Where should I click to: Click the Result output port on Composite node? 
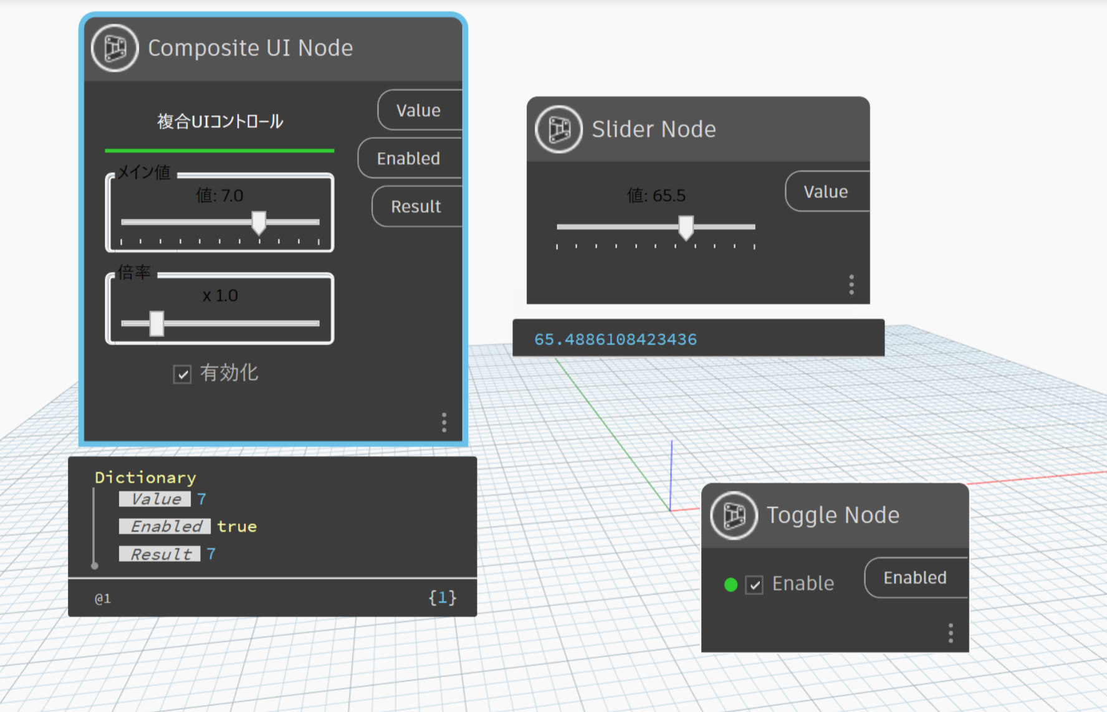point(416,206)
